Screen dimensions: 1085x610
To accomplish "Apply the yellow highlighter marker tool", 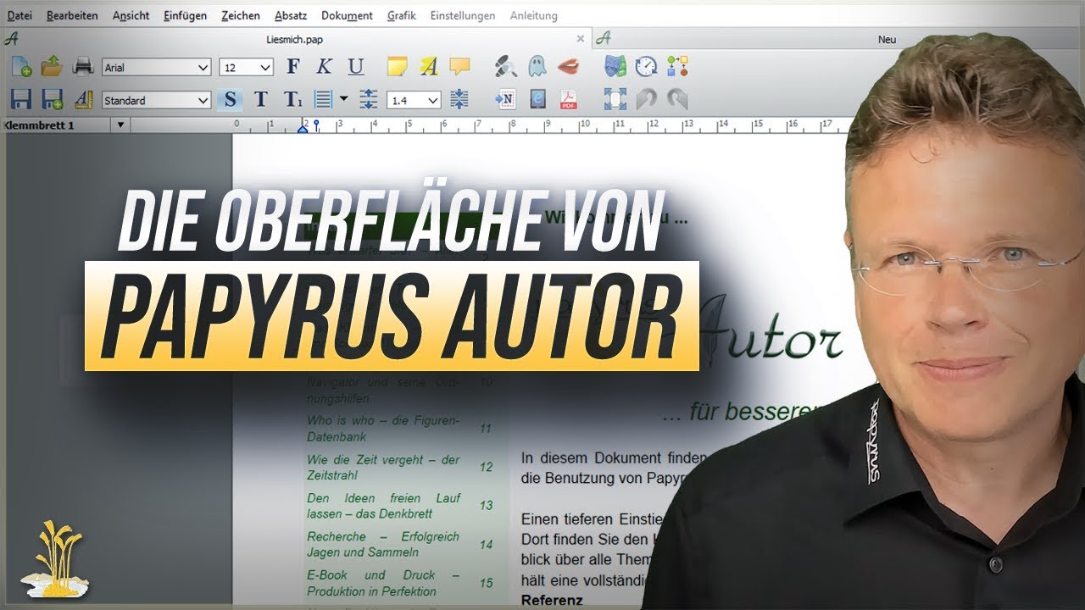I will point(429,66).
